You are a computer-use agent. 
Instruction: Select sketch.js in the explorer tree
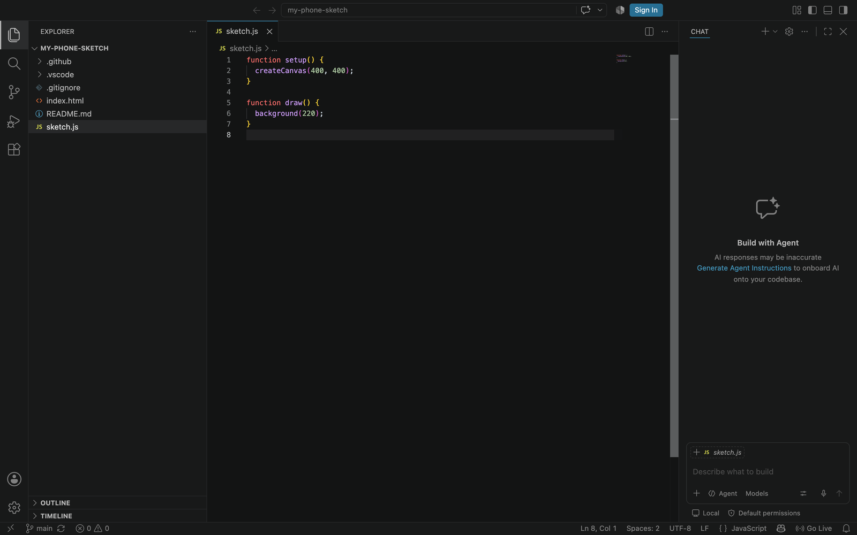[x=117, y=127]
